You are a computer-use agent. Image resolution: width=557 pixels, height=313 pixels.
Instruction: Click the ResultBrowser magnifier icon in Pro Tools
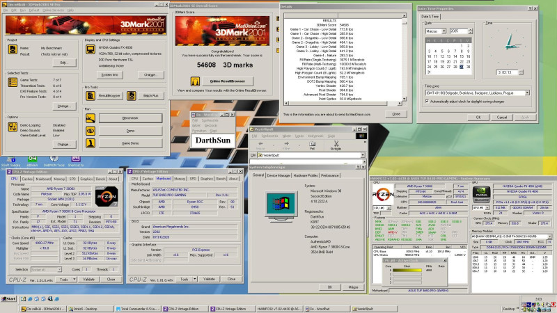[x=91, y=95]
